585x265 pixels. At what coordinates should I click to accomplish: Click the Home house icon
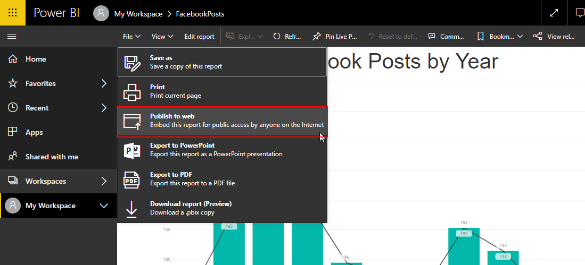click(x=13, y=59)
